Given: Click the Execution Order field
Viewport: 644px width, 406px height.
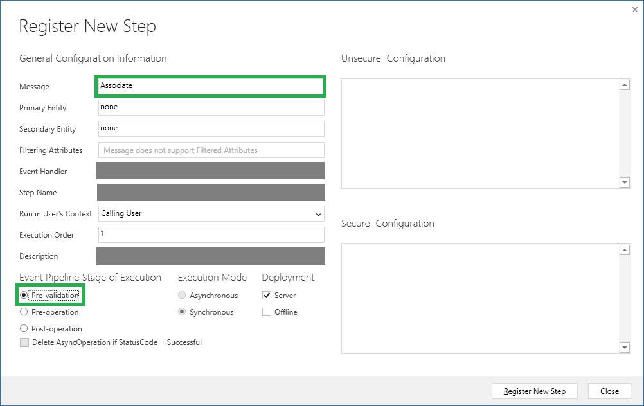Looking at the screenshot, I should pyautogui.click(x=210, y=234).
